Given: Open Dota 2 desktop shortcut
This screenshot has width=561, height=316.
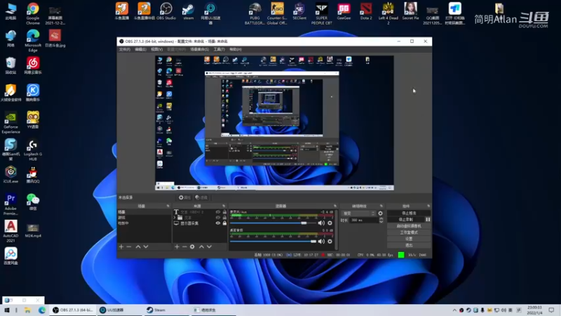Looking at the screenshot, I should [x=366, y=11].
